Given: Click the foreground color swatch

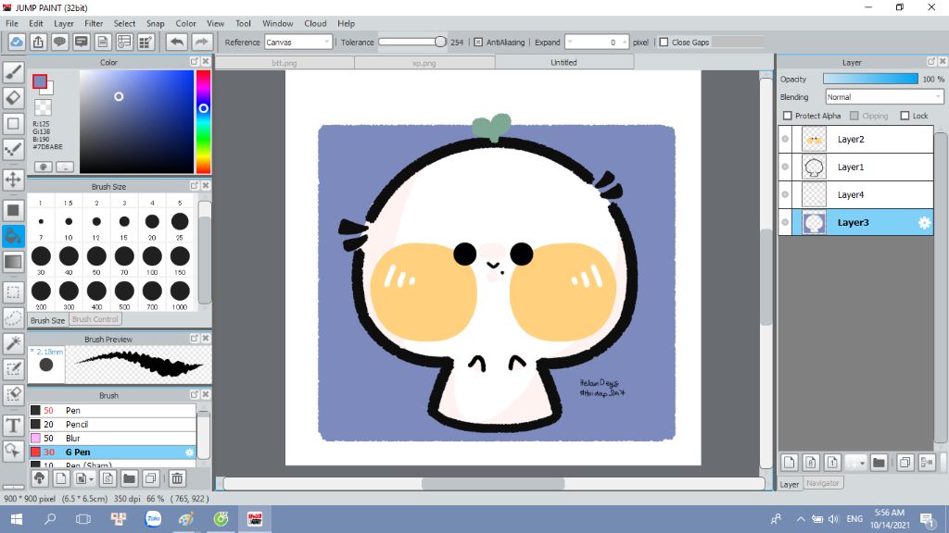Looking at the screenshot, I should [x=39, y=81].
